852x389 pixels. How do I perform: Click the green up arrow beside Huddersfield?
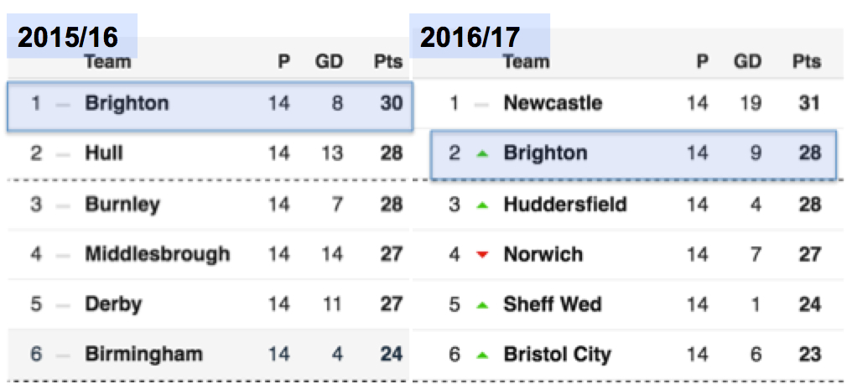pos(481,205)
